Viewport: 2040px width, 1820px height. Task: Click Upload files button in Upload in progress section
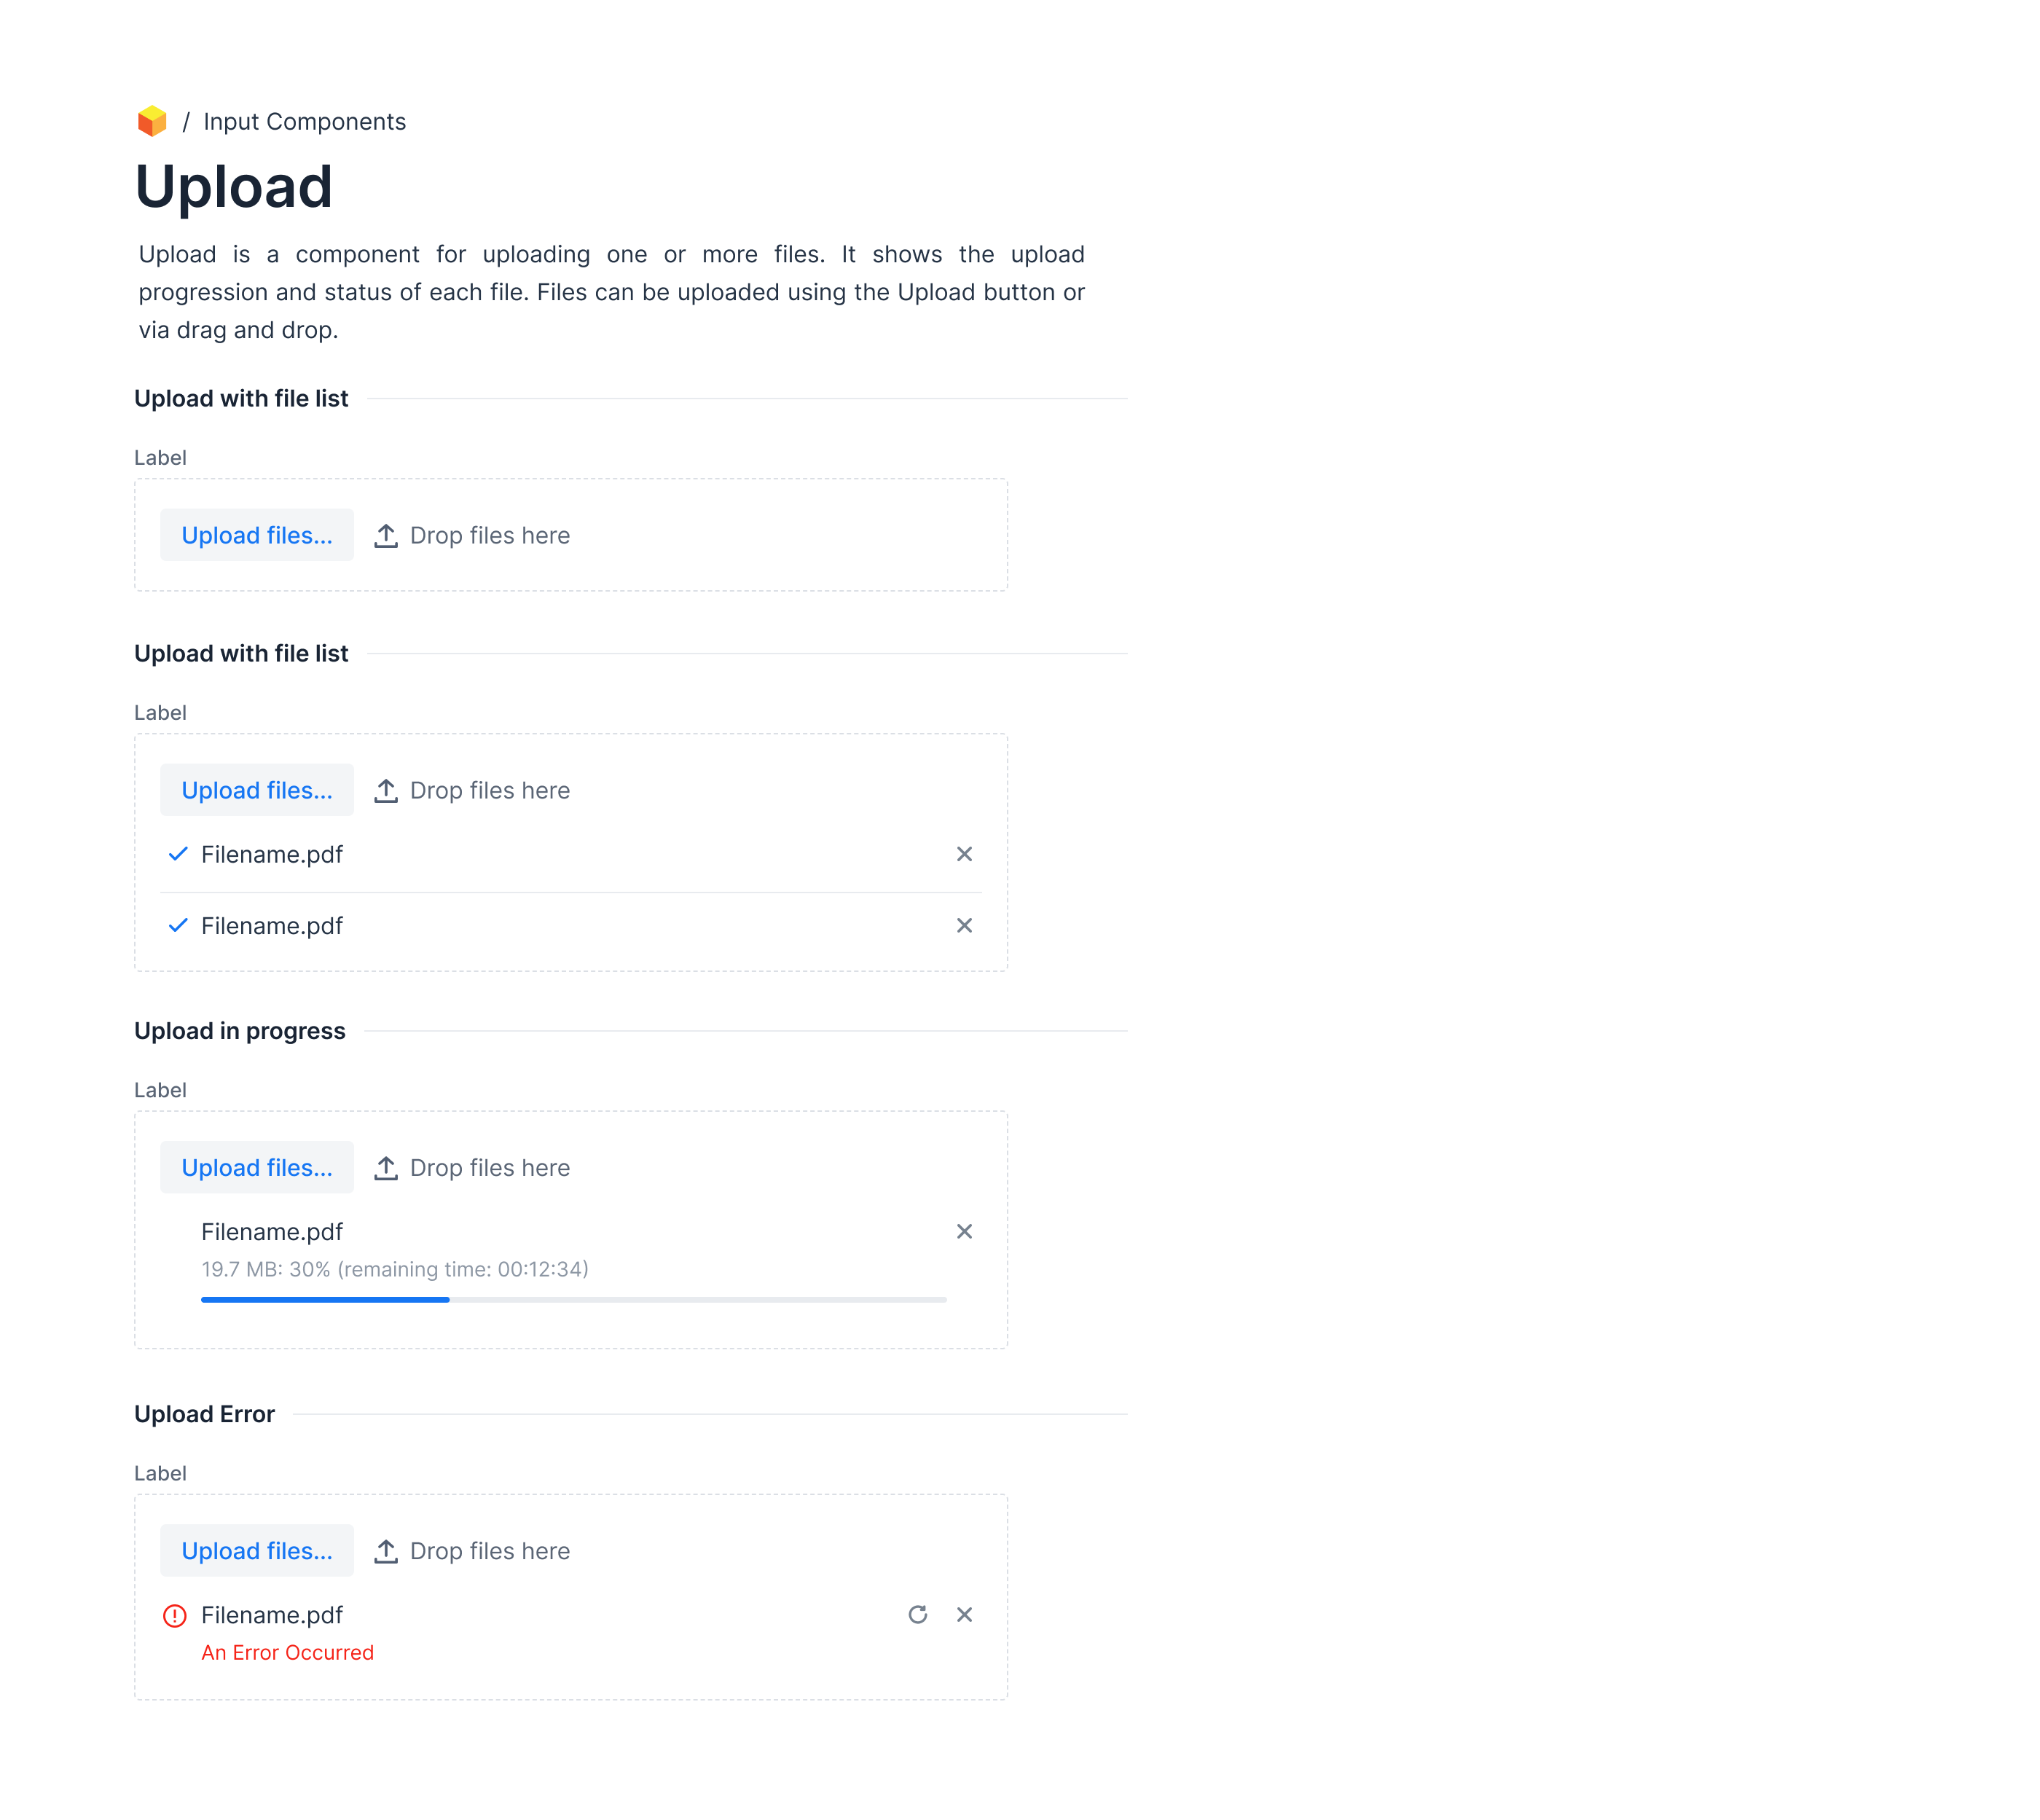(x=257, y=1167)
